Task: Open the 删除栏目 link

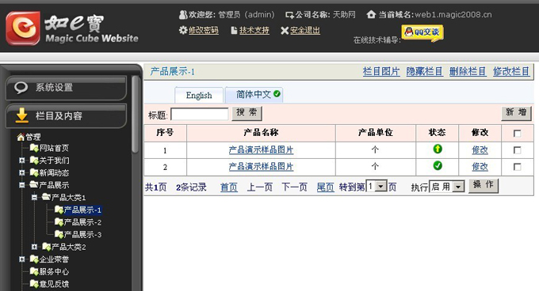Action: pyautogui.click(x=468, y=72)
